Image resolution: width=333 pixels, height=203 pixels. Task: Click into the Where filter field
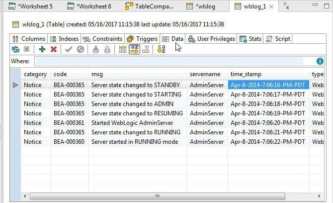pos(169,61)
